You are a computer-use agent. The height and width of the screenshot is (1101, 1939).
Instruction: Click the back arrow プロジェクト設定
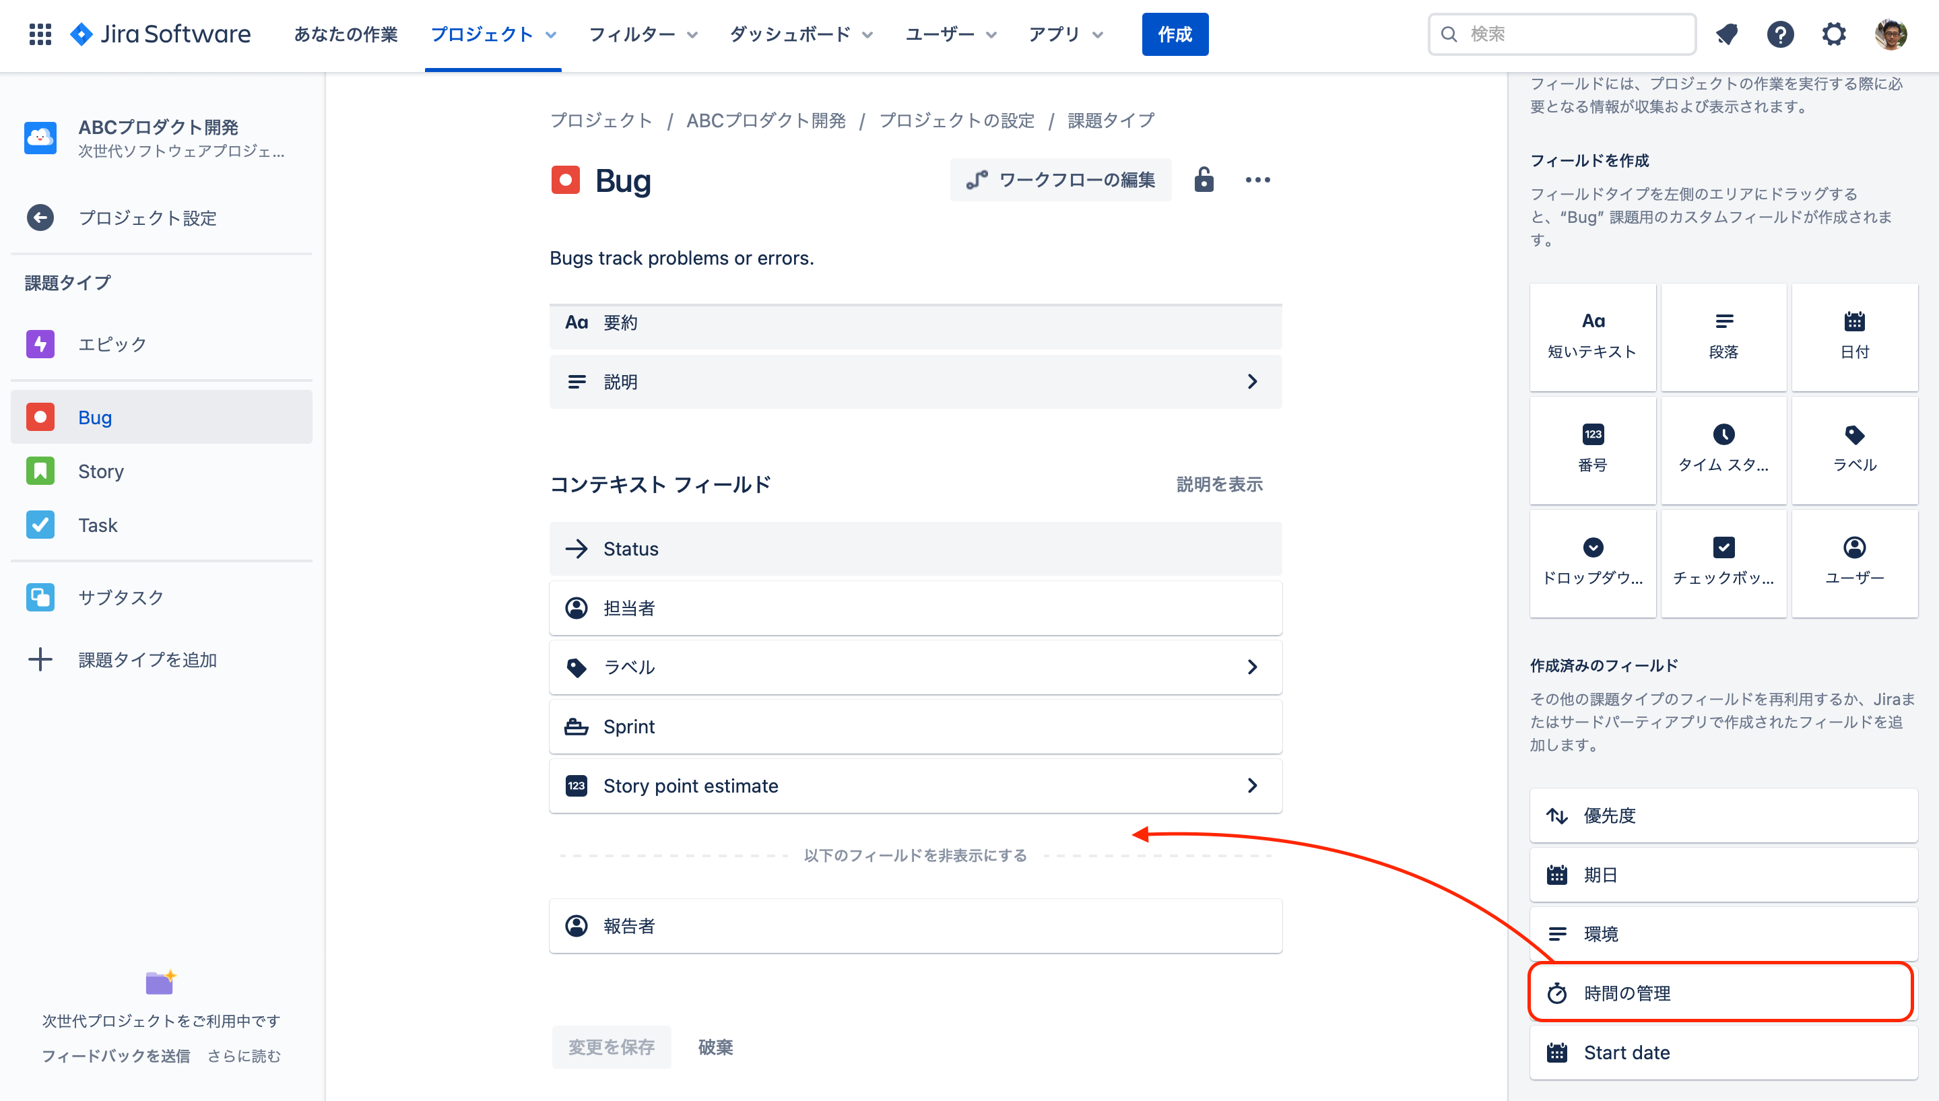click(41, 218)
